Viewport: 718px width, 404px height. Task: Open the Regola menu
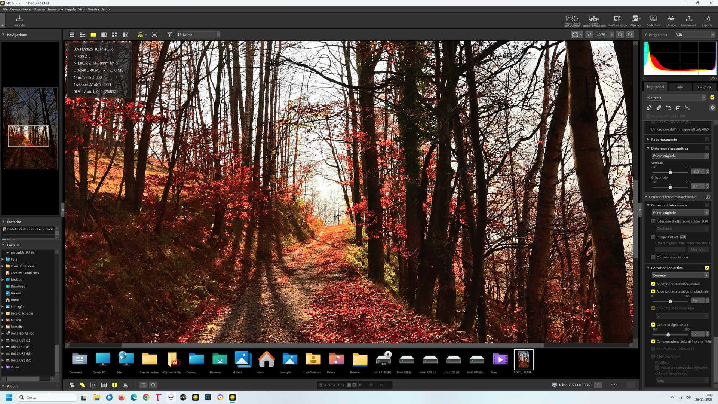point(70,9)
